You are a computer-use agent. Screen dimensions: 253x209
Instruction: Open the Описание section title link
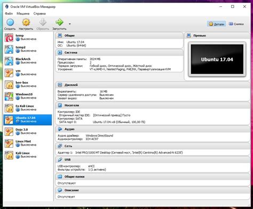(72, 190)
